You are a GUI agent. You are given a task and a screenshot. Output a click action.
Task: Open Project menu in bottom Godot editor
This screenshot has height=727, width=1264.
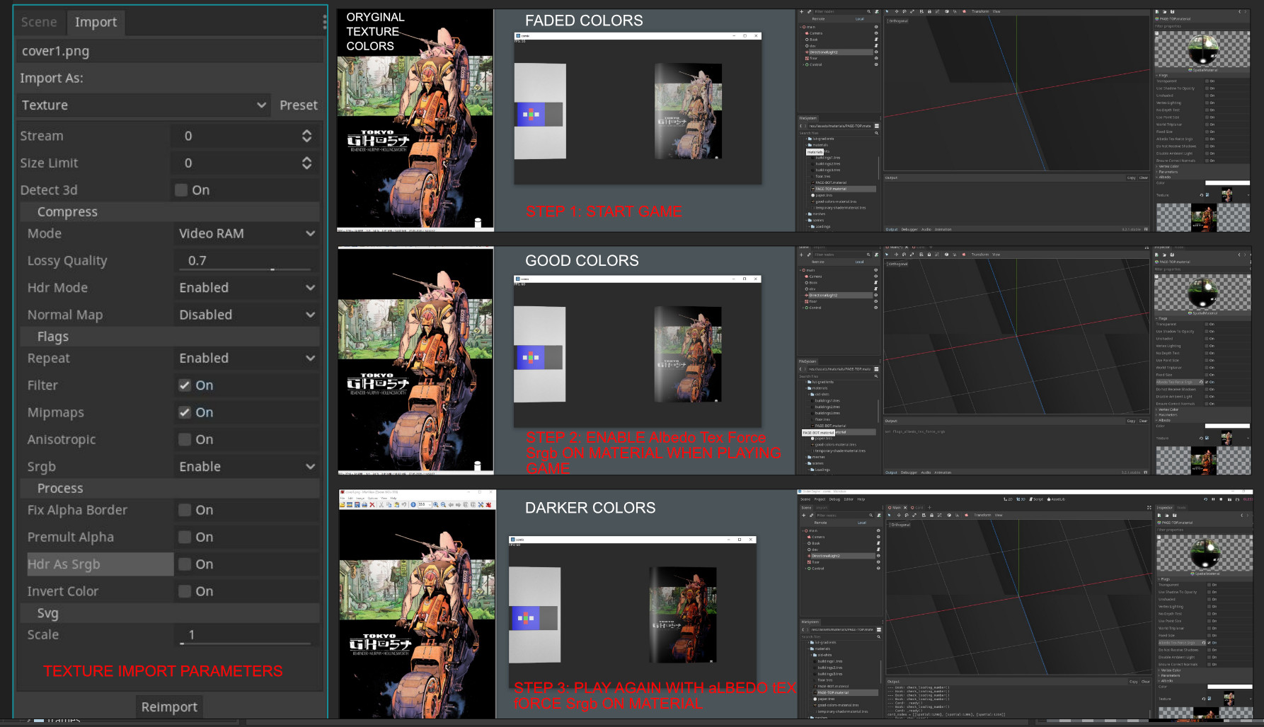(x=820, y=499)
